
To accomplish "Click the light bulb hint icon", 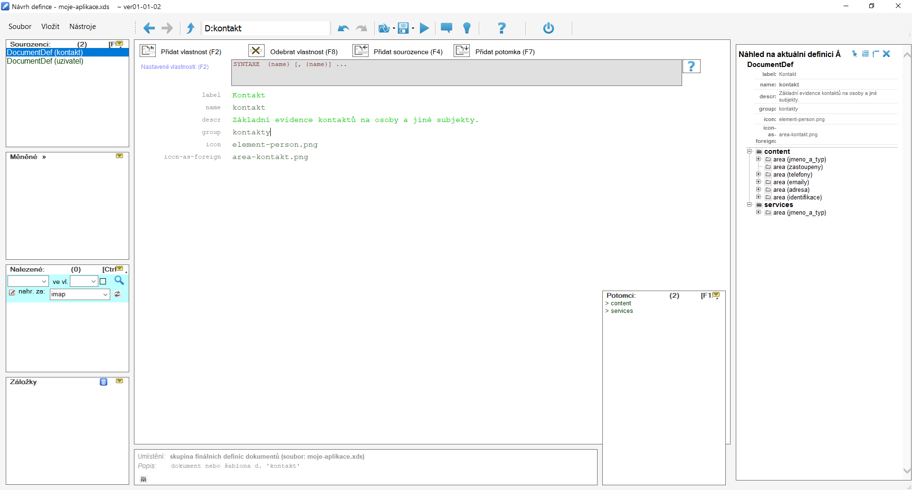I will (467, 28).
